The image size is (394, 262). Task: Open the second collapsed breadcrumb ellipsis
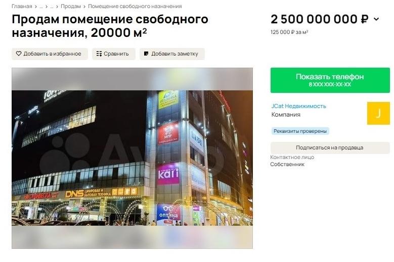(52, 6)
